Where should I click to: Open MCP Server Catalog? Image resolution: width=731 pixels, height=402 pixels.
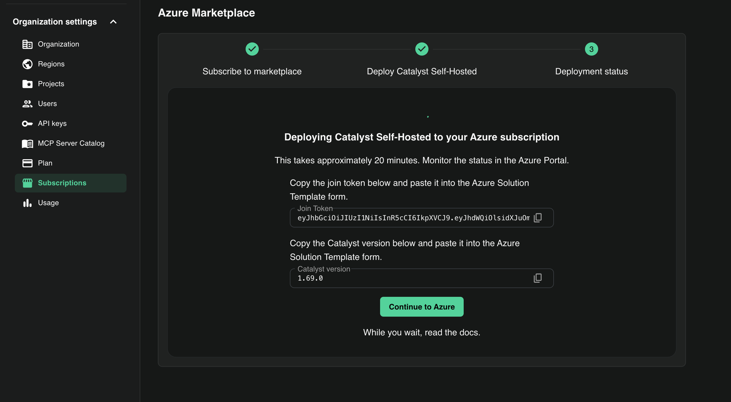[x=71, y=143]
